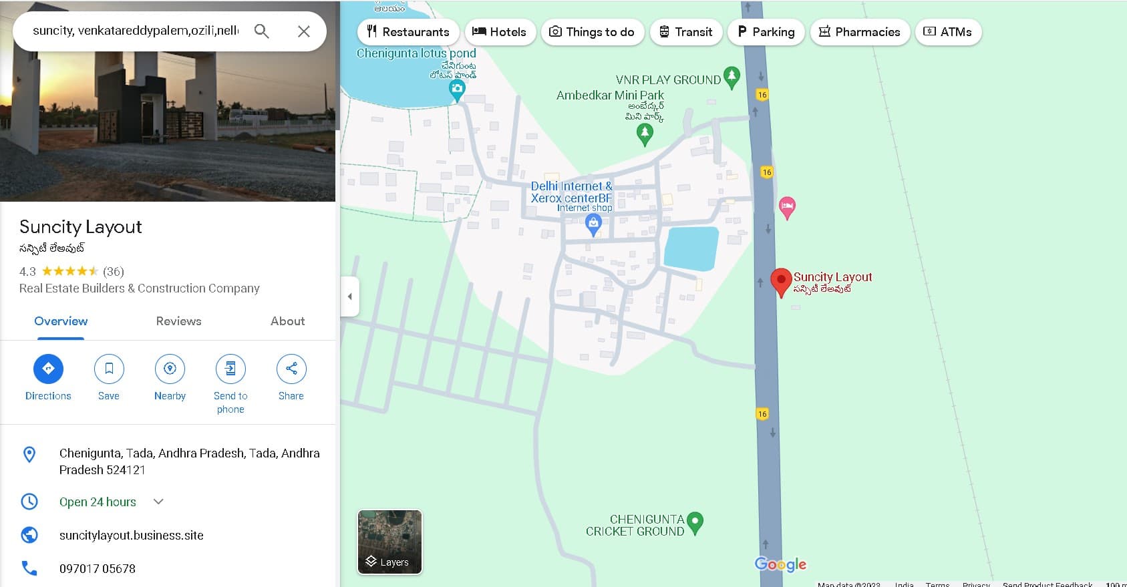
Task: Open Nearby search icon
Action: coord(170,369)
